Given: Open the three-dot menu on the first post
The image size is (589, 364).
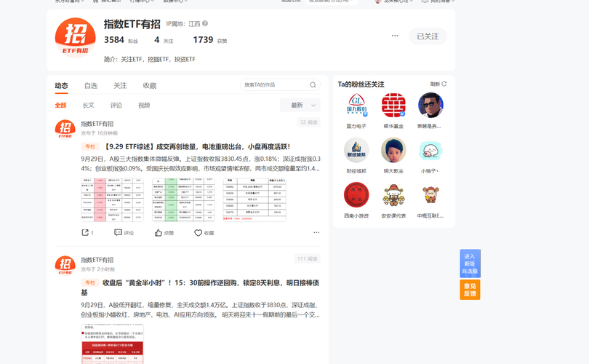Looking at the screenshot, I should [x=316, y=232].
